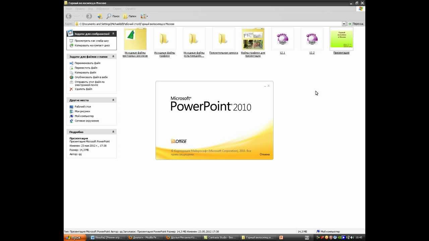
Task: Switch to Друзья Михаила Firefox taskbar window
Action: (x=182, y=238)
